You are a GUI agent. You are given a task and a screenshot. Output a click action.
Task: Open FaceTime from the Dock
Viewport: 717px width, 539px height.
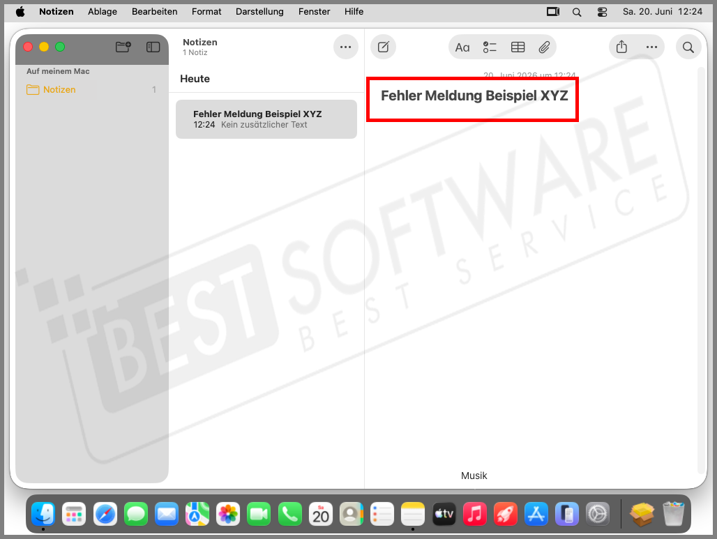pyautogui.click(x=259, y=514)
